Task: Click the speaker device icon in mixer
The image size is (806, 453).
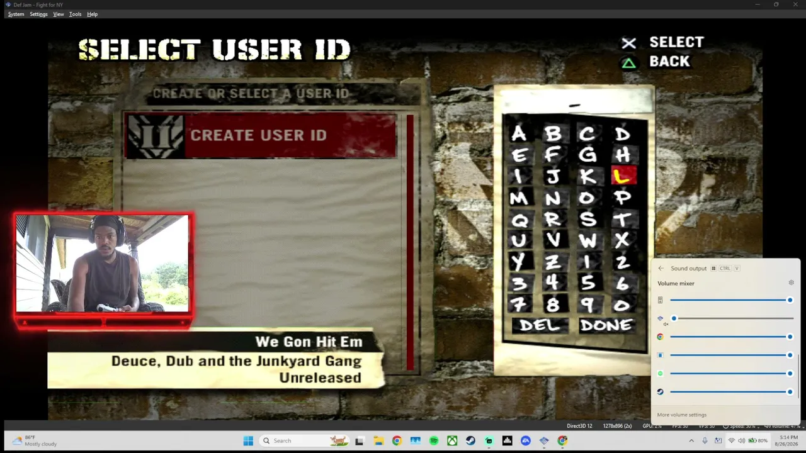Action: pos(660,300)
